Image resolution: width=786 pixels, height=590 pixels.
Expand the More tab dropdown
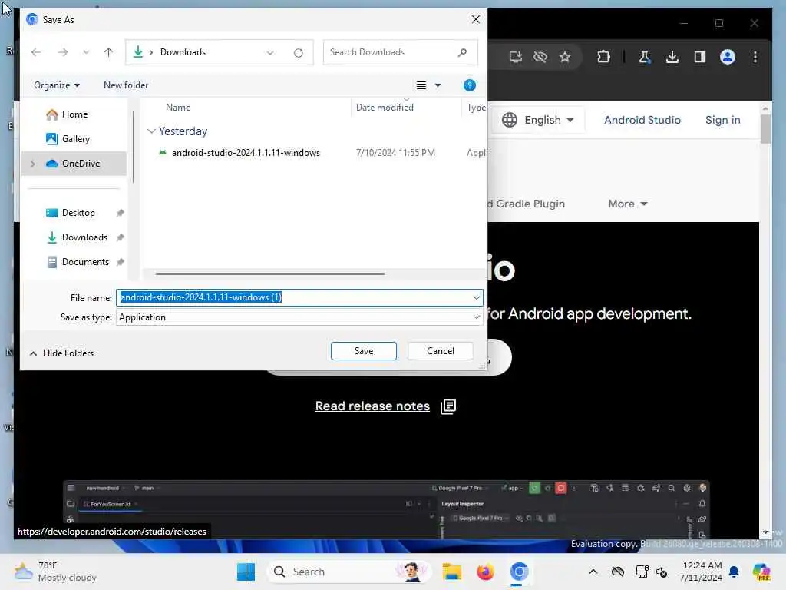click(628, 204)
